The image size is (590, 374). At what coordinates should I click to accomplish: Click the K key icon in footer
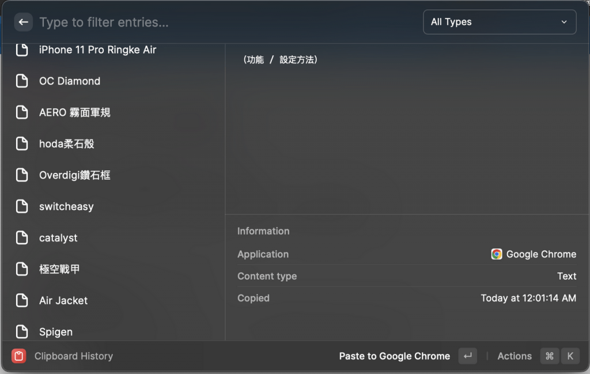pos(570,356)
